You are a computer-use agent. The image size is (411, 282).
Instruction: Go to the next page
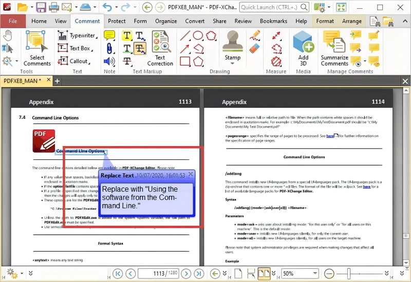(x=185, y=274)
